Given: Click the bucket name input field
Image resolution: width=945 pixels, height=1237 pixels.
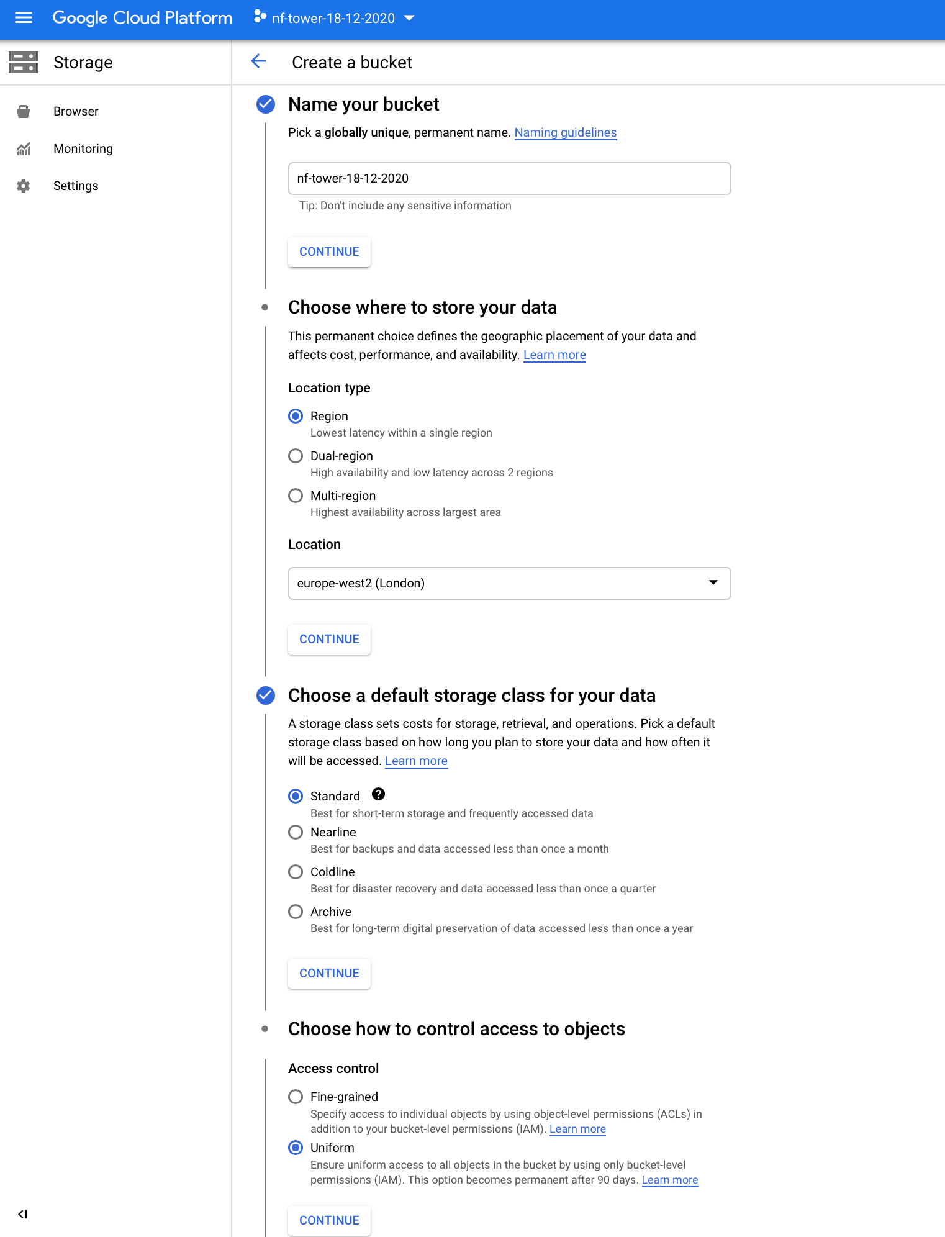Looking at the screenshot, I should 509,179.
